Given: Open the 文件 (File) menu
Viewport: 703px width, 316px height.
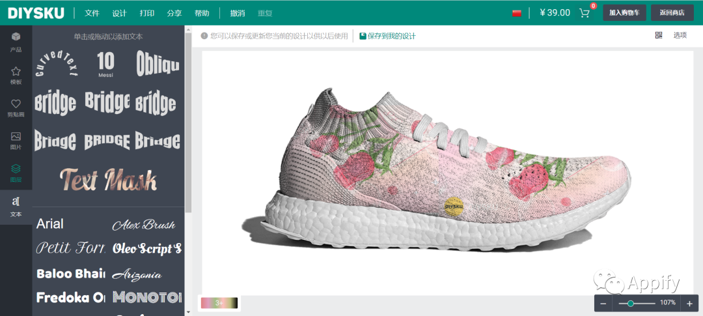Looking at the screenshot, I should click(x=92, y=13).
